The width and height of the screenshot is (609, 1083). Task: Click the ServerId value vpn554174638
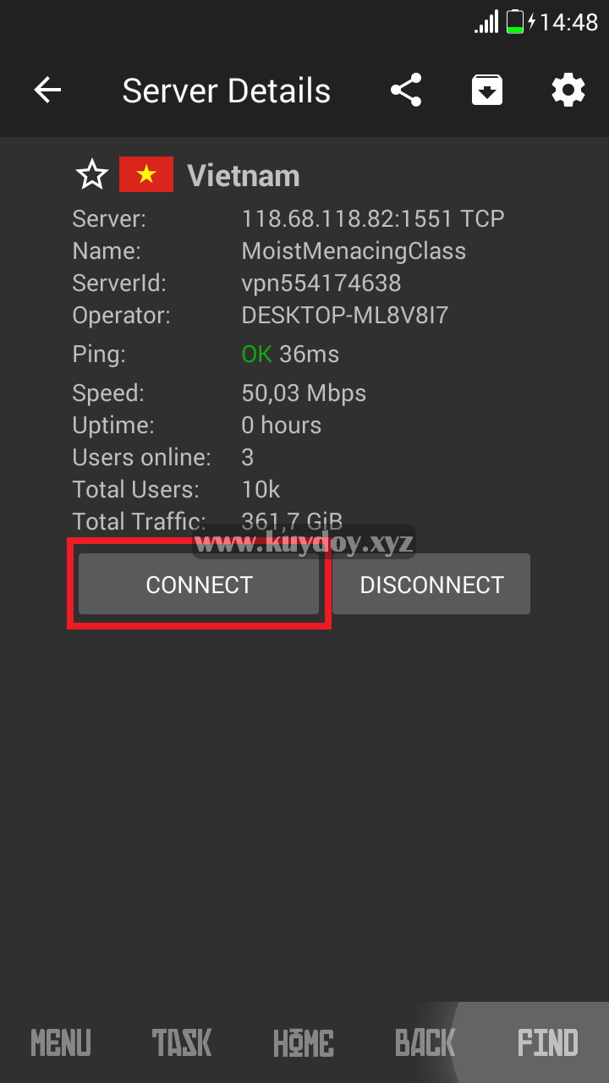[x=321, y=283]
